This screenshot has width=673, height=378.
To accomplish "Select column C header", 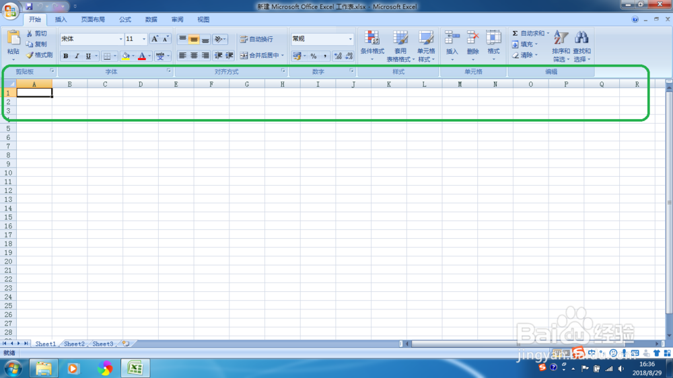I will click(105, 84).
